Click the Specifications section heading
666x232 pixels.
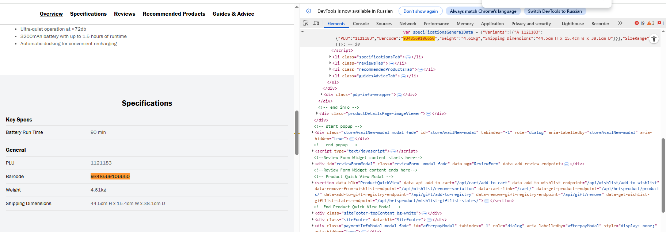(x=147, y=103)
